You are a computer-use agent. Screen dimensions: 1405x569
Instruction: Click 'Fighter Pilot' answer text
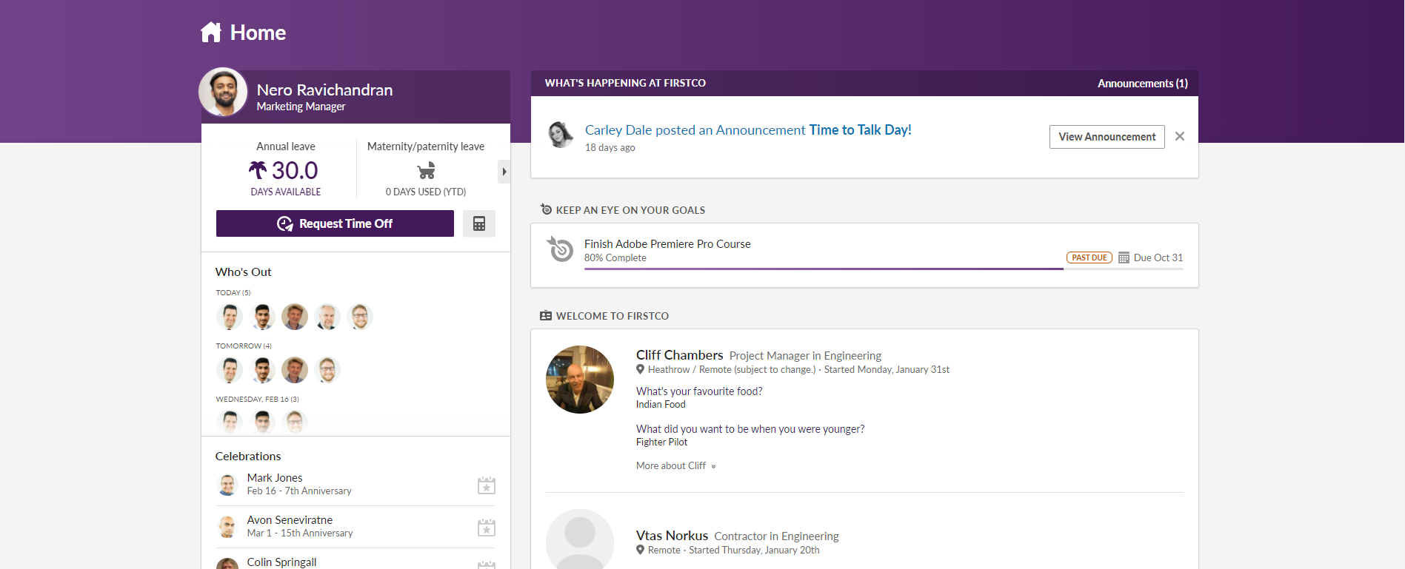point(661,442)
